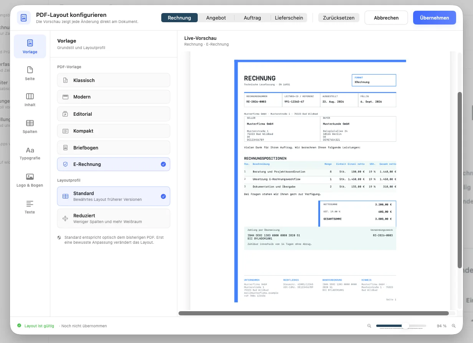
Task: Select the Kompakt PDF template
Action: [114, 131]
